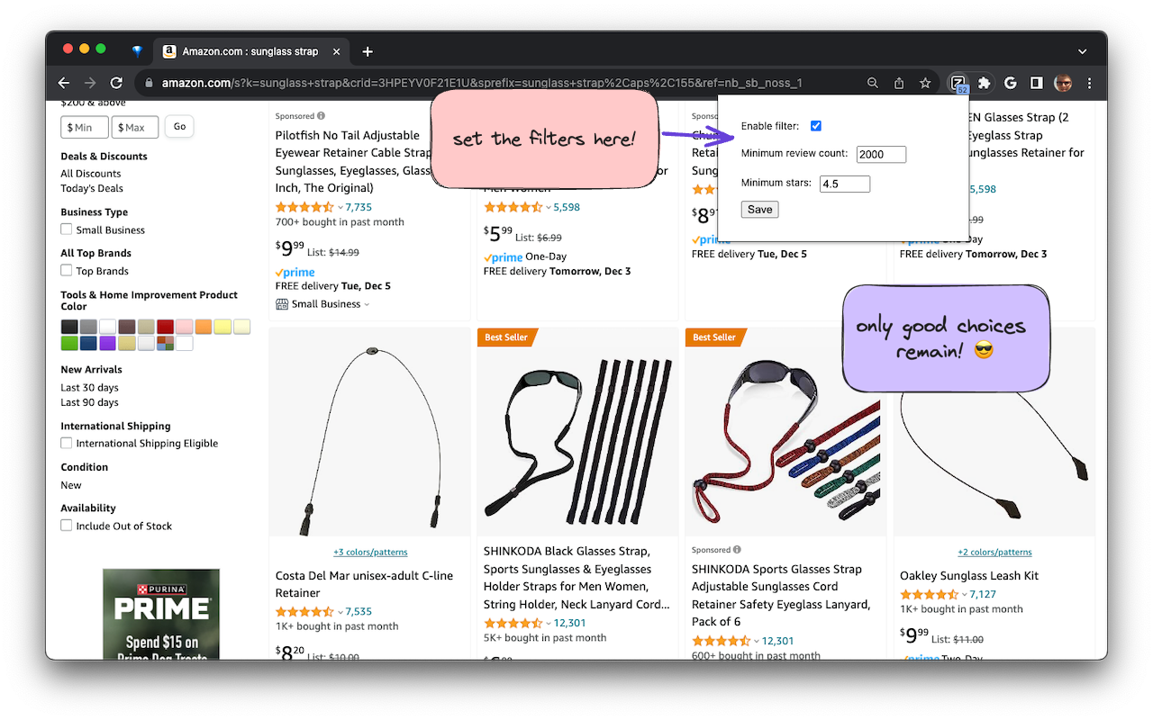Click Best Seller badge on SHINKODA Black strap

pos(507,337)
